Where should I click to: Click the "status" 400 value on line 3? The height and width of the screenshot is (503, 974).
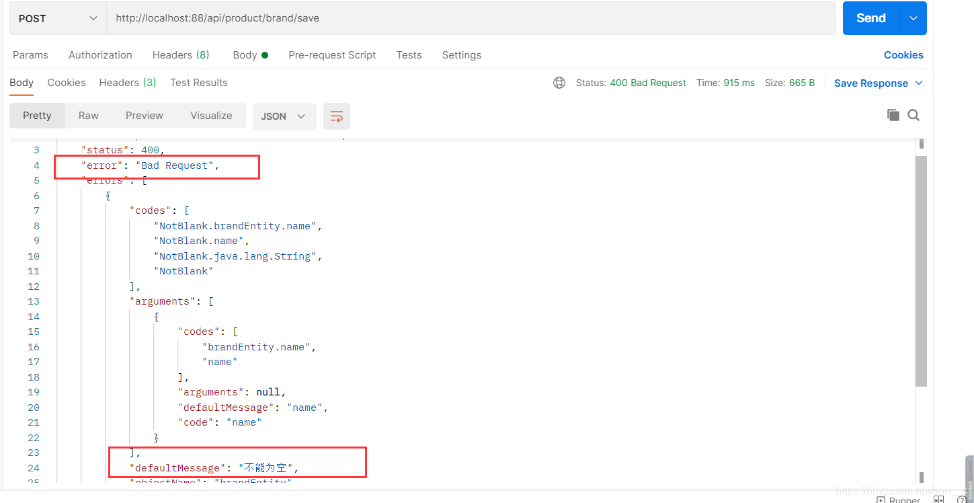point(150,150)
